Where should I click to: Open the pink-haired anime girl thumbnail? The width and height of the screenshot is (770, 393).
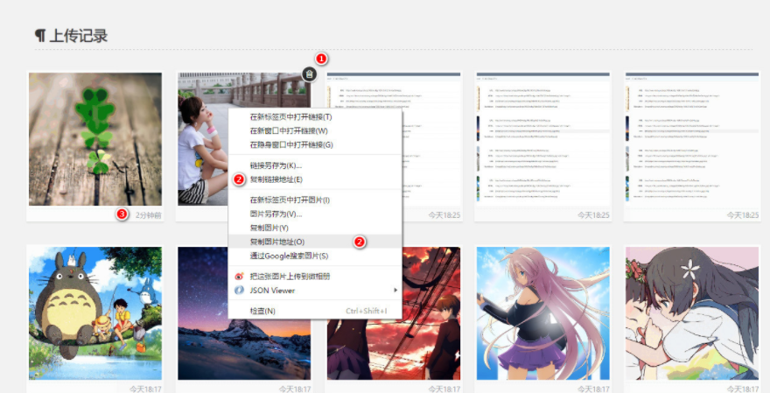click(x=543, y=313)
